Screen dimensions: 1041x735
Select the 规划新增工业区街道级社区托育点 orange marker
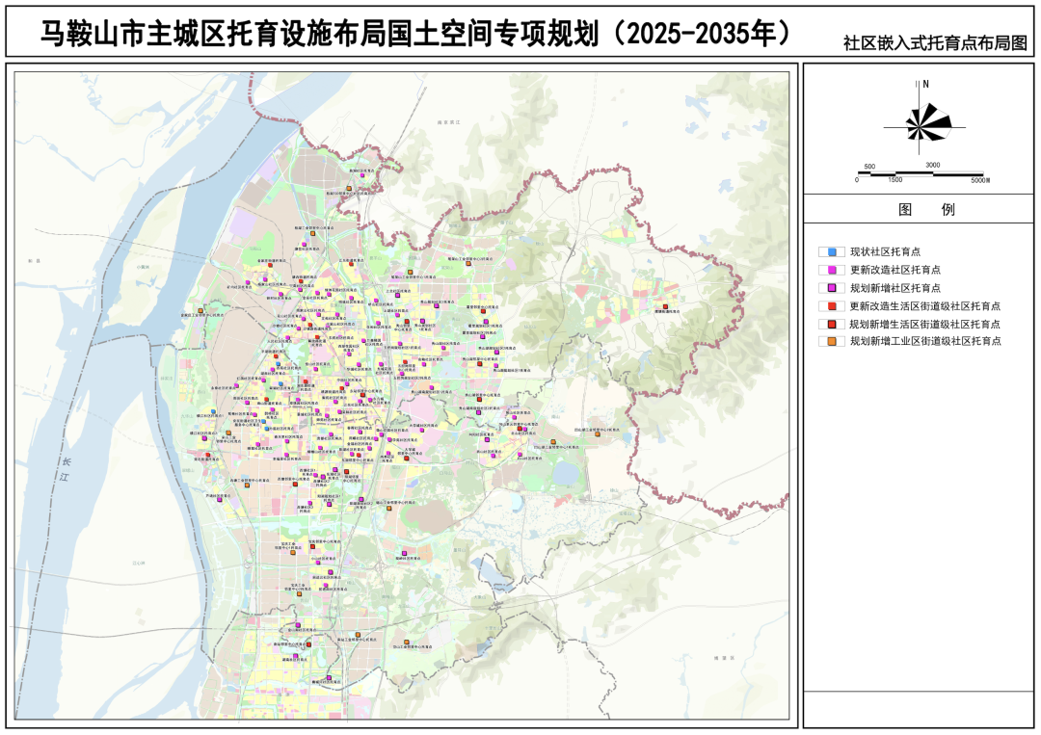[x=832, y=342]
